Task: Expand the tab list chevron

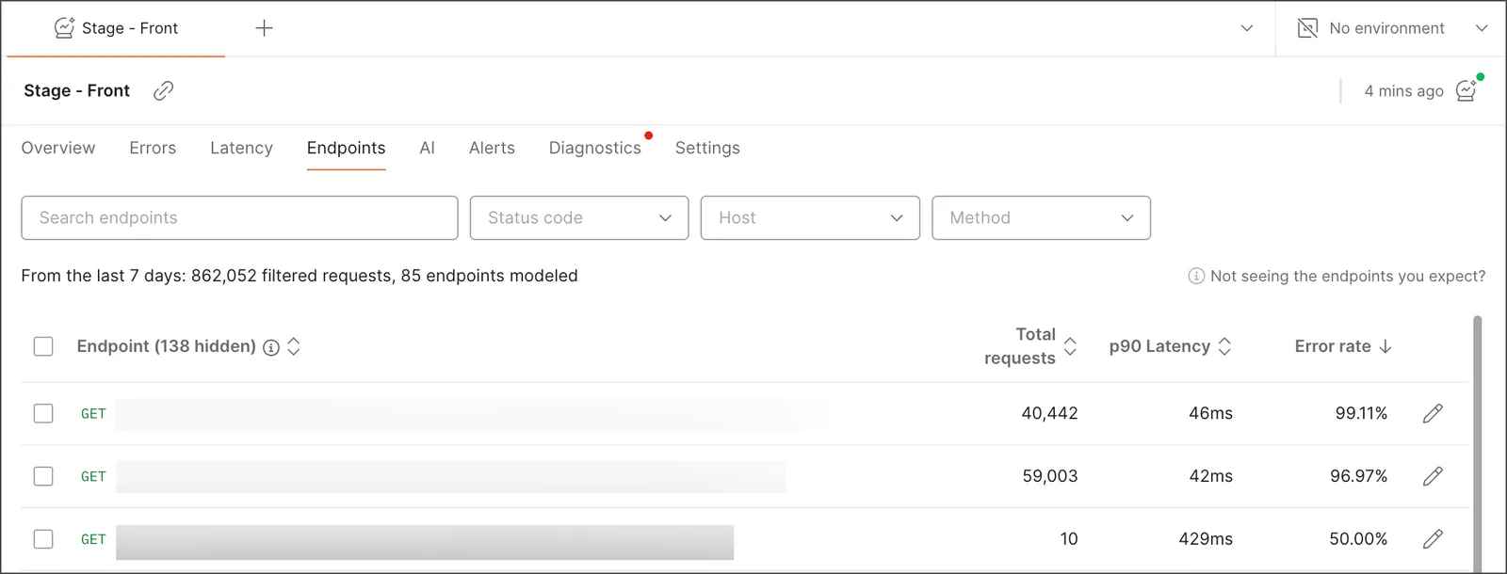Action: click(1247, 28)
